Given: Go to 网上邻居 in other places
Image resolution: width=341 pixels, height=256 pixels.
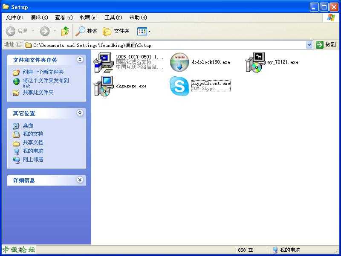Looking at the screenshot, I should [33, 159].
